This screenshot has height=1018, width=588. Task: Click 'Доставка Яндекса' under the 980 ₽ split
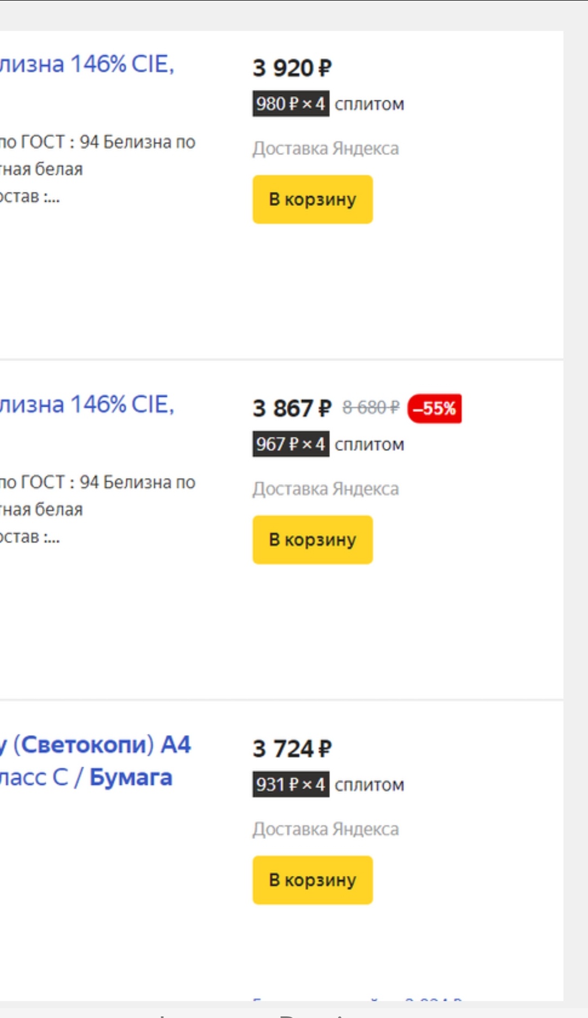326,148
